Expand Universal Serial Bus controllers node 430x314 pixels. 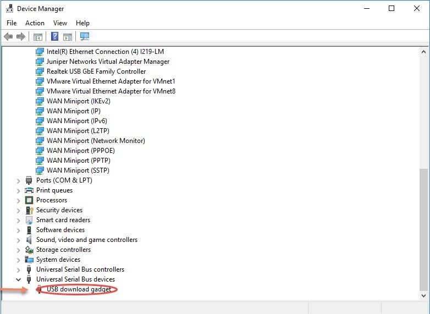coord(18,270)
